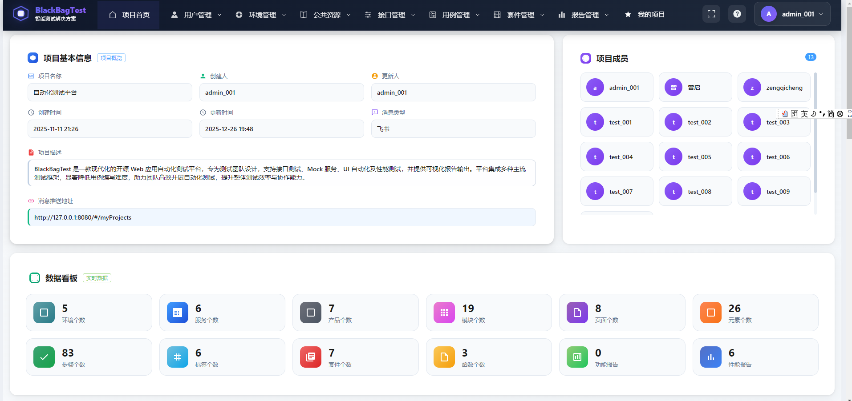The height and width of the screenshot is (401, 852).
Task: Click the BlackBagTest logo icon
Action: 21,13
